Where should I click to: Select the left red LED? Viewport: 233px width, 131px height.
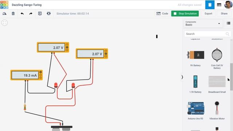[x=56, y=85]
